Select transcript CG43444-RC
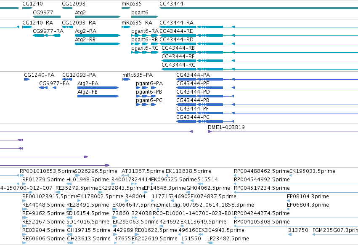Screen dimensions: 358x245 [x=260, y=69]
